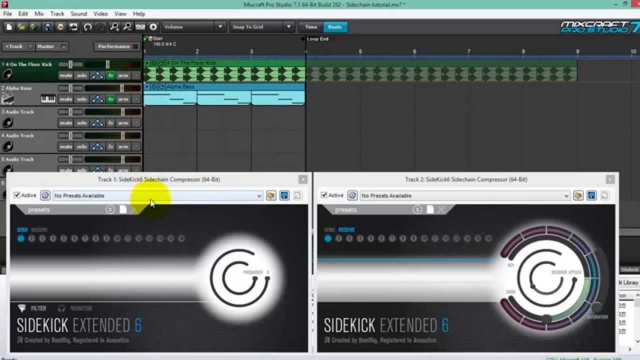This screenshot has width=640, height=360.
Task: Select the Alpha Bass clip in the timeline
Action: pyautogui.click(x=224, y=94)
